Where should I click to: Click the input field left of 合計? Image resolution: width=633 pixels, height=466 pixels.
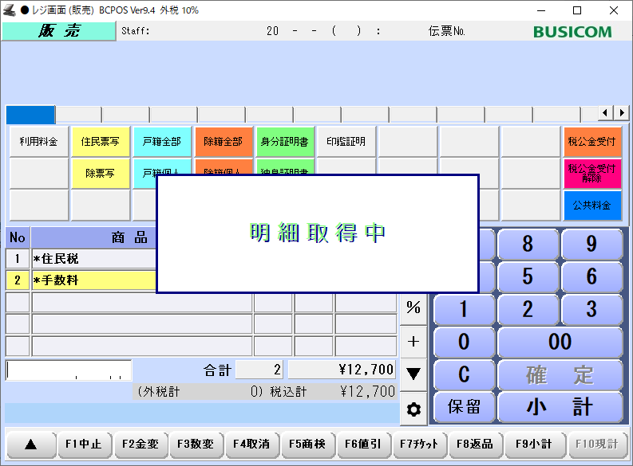click(69, 370)
